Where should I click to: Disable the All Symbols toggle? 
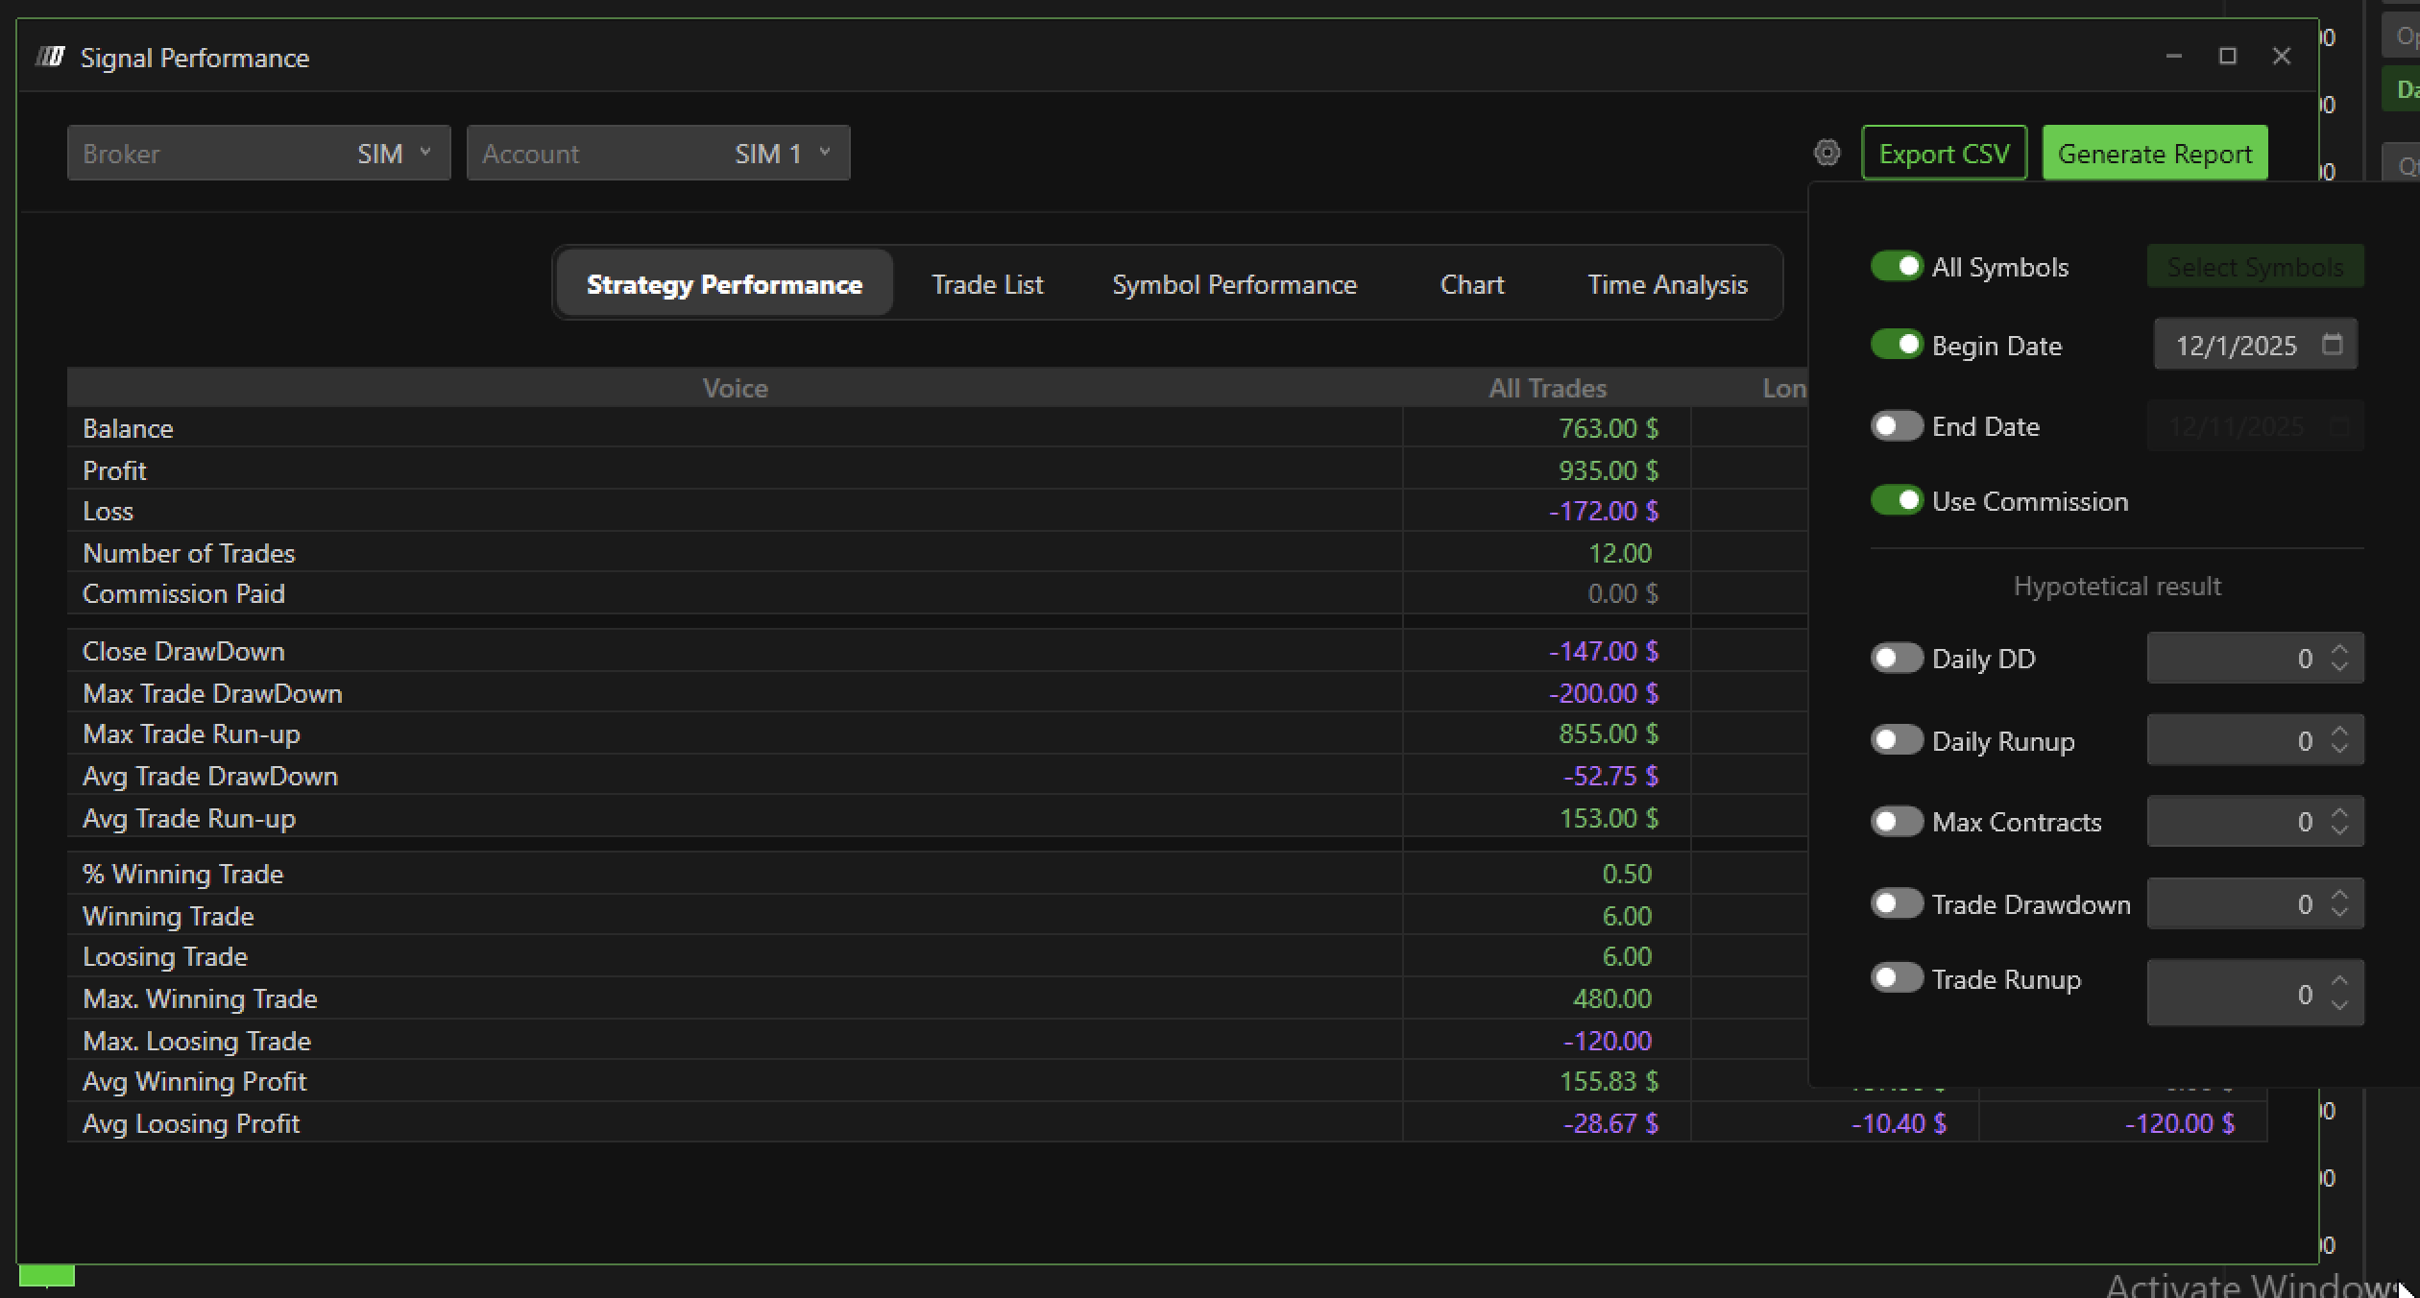click(1896, 266)
